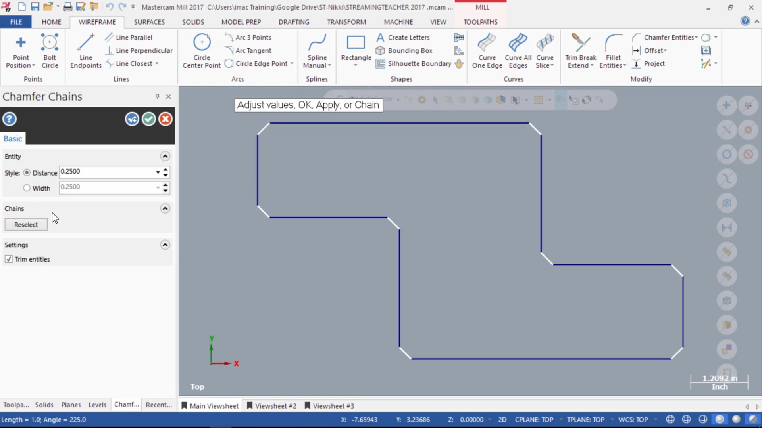Toggle the Width style radio button
The height and width of the screenshot is (428, 762).
(27, 188)
